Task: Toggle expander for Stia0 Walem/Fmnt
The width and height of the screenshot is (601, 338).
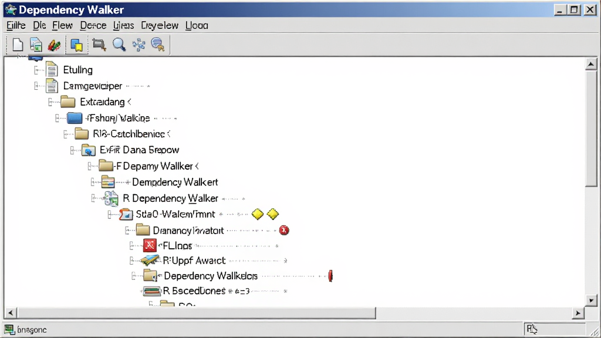Action: (110, 214)
